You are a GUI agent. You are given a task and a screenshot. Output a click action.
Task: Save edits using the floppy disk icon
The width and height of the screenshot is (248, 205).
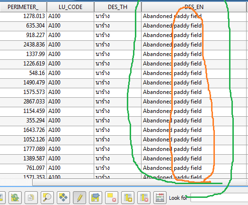point(96,197)
